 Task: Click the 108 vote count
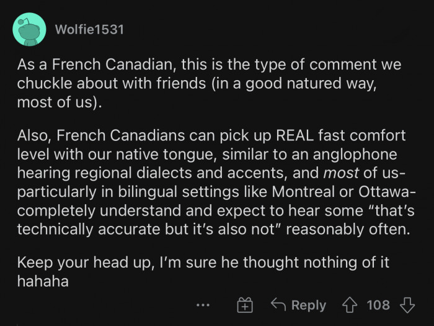click(378, 305)
